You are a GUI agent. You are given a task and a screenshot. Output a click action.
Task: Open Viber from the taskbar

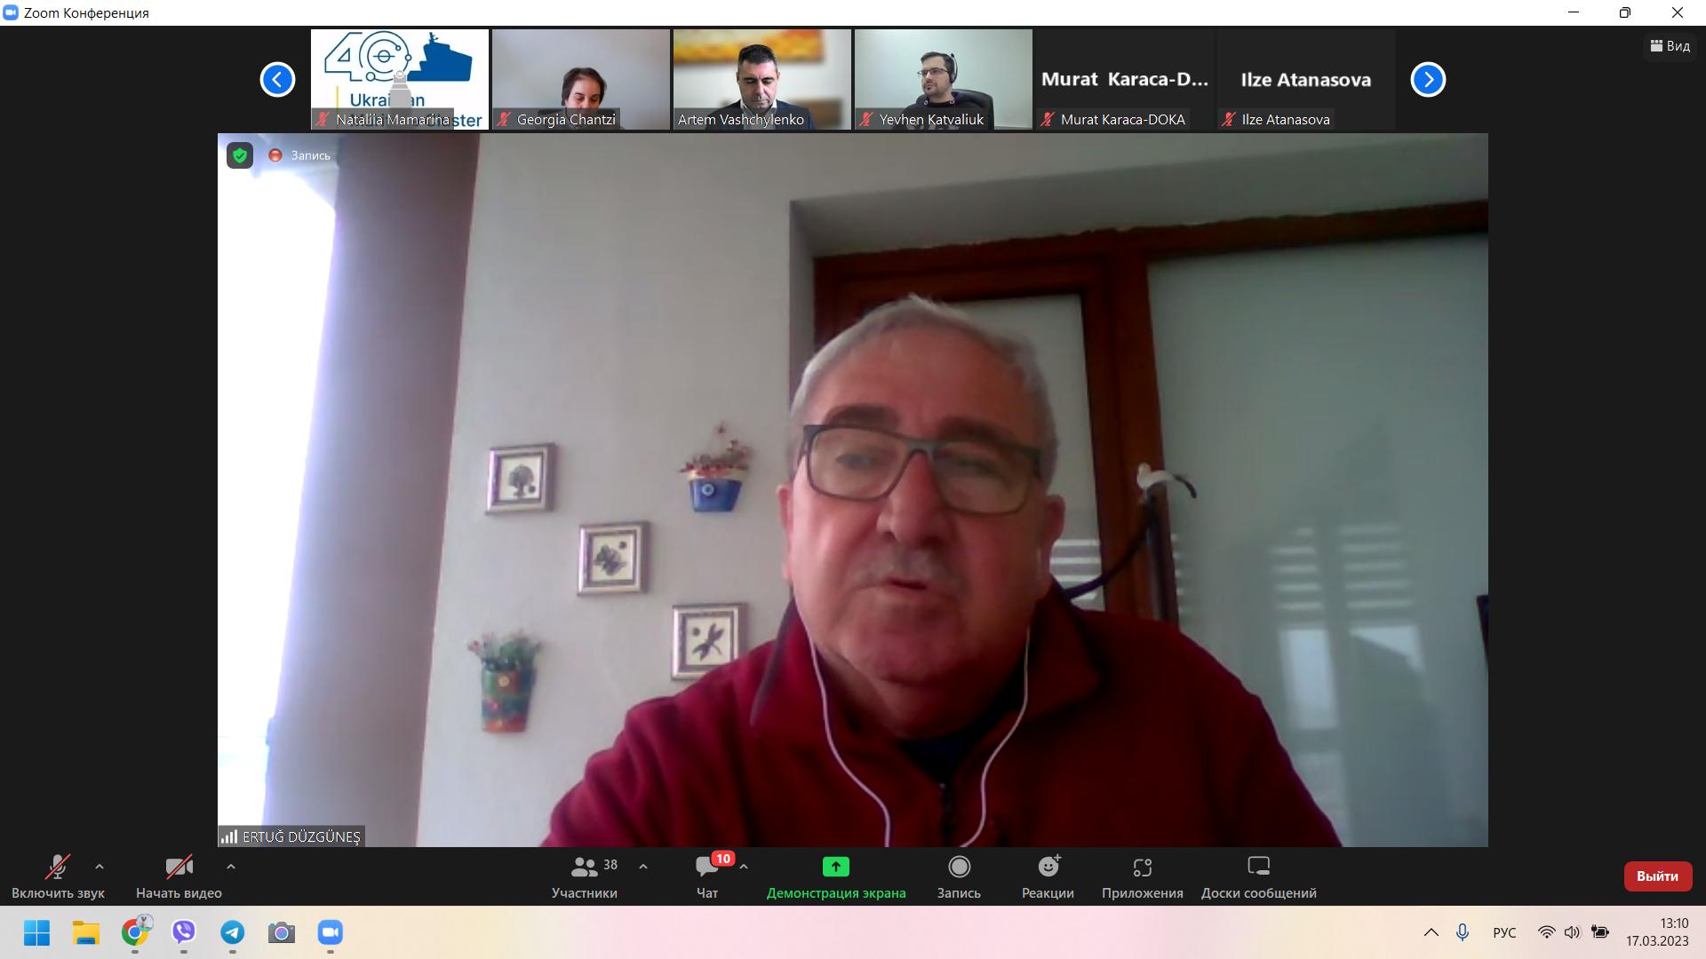[184, 932]
